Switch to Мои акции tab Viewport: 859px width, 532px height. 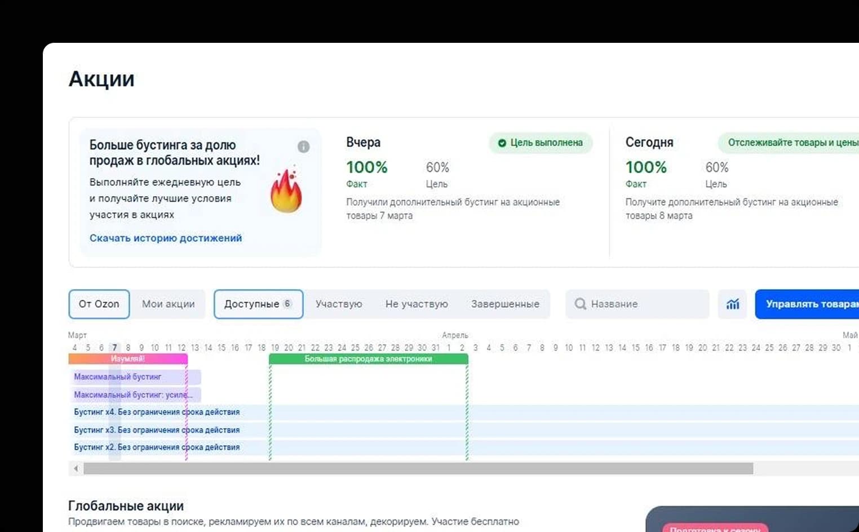pos(168,304)
